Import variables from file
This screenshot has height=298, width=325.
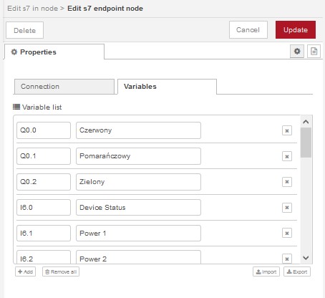[x=266, y=271]
